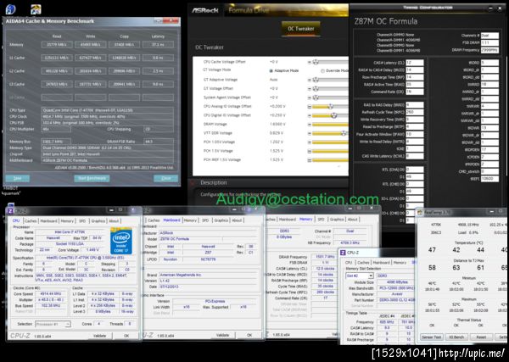This screenshot has height=362, width=509.
Task: Click minus icon for PCH IREF 1.5V Voltage
Action: (310, 160)
